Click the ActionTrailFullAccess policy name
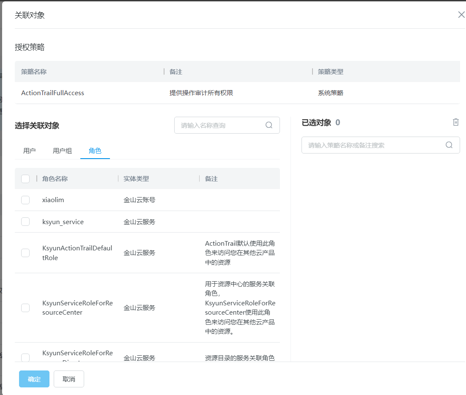 point(53,93)
